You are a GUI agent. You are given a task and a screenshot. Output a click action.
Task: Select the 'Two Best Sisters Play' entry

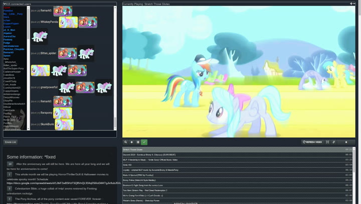(237, 190)
